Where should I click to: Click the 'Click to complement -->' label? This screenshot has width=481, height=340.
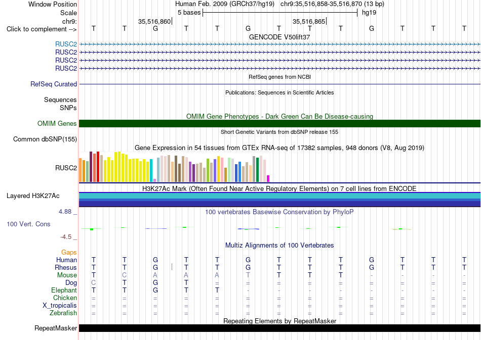42,29
